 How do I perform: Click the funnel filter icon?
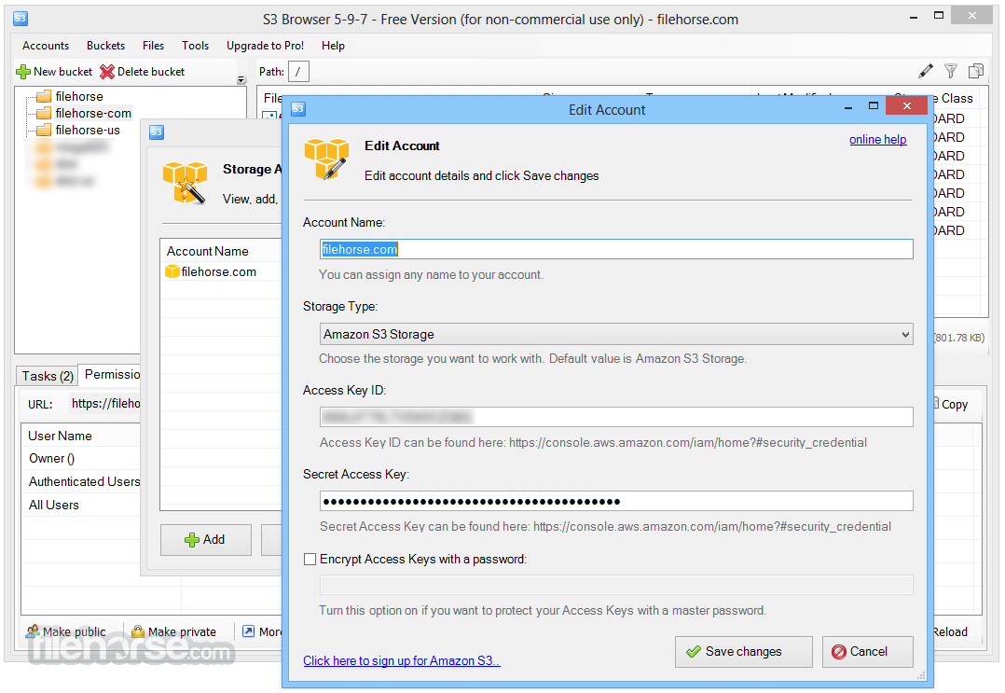tap(951, 71)
